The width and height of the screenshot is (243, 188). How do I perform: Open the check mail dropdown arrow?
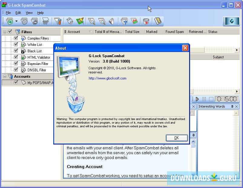pyautogui.click(x=16, y=21)
